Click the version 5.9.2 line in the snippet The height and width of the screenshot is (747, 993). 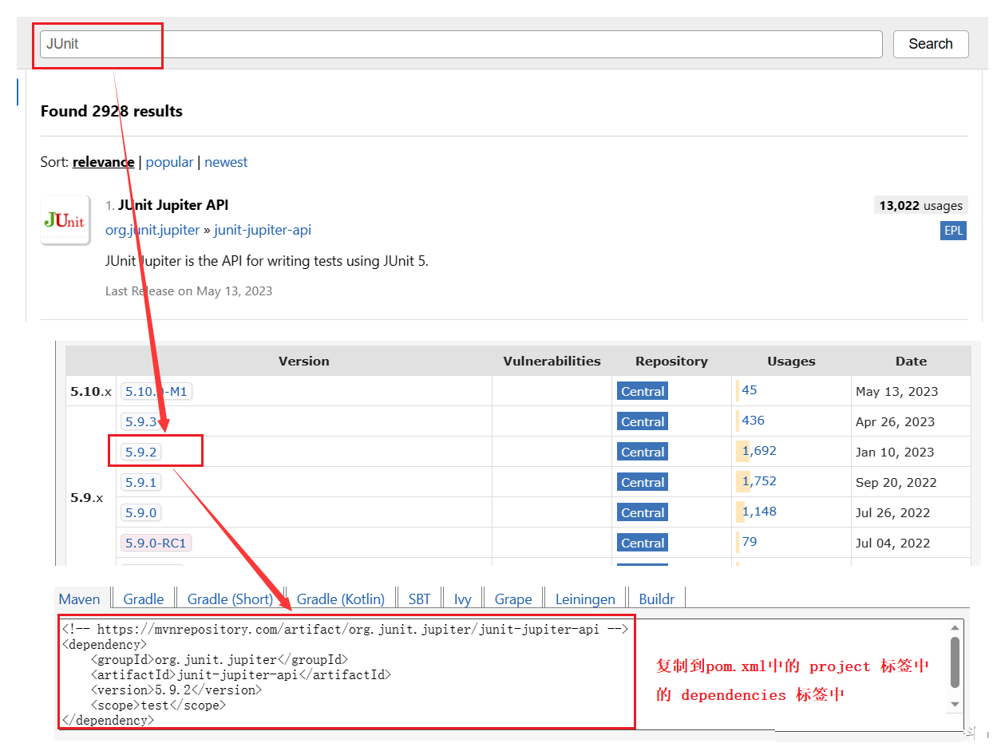[176, 690]
